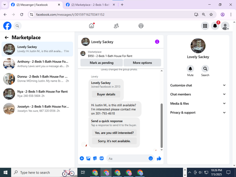Open browser zoom magnifier icon in address bar
The height and width of the screenshot is (177, 236).
203,15
